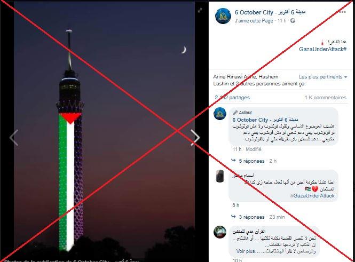355x262 pixels.
Task: Open avatar of second commenter
Action: (220, 176)
